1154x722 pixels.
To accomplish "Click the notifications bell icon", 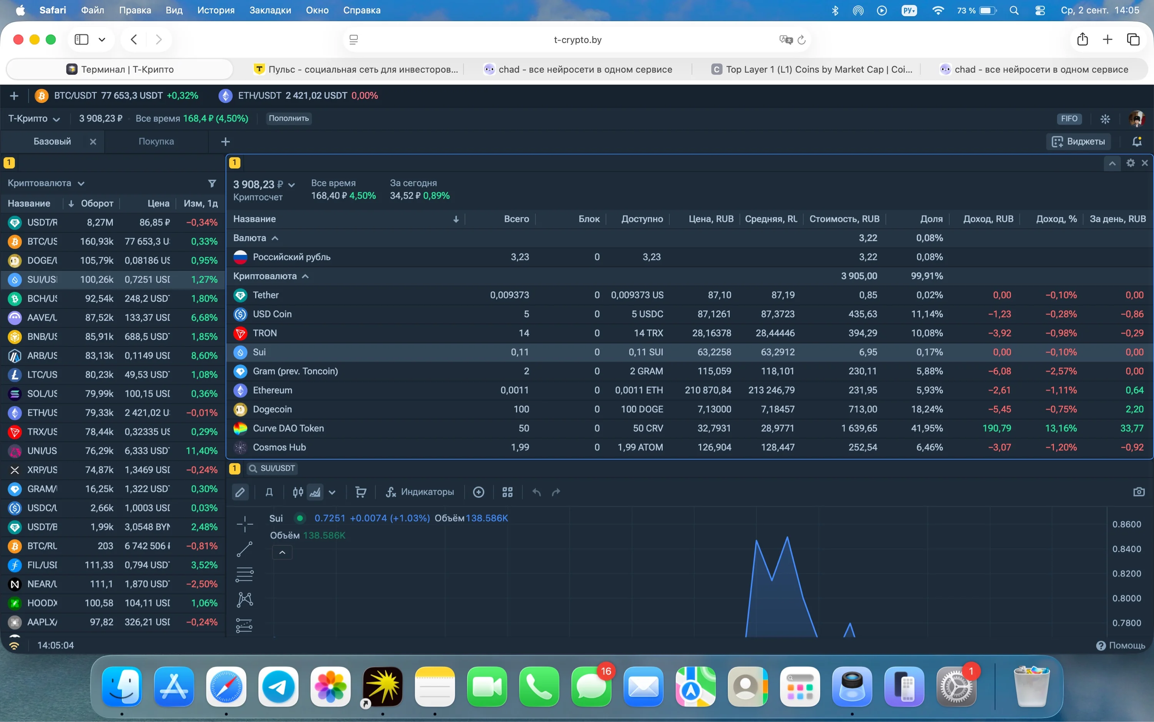I will 1137,141.
